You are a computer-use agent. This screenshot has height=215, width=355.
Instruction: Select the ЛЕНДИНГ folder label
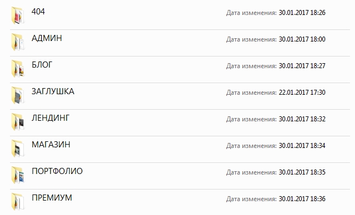pyautogui.click(x=50, y=118)
